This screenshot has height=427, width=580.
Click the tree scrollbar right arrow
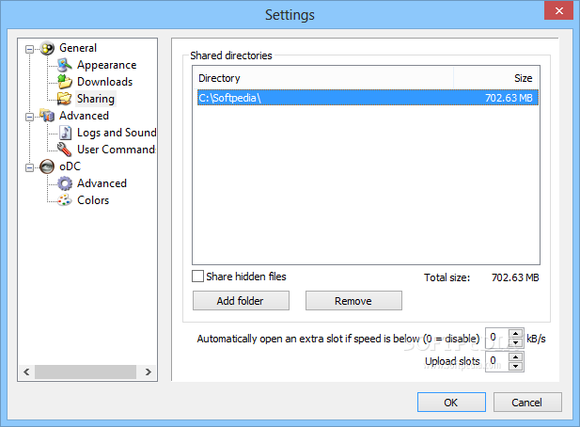pyautogui.click(x=148, y=372)
